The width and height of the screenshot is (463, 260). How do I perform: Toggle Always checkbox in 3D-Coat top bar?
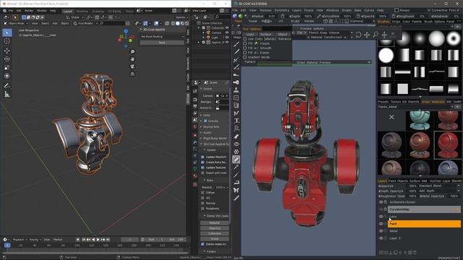coord(396,10)
